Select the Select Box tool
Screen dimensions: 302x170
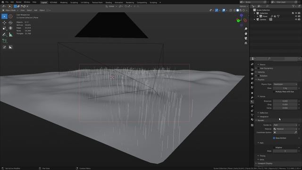click(4, 17)
